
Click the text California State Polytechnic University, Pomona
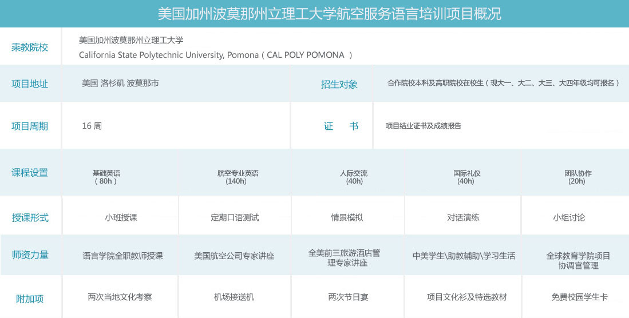click(x=168, y=55)
